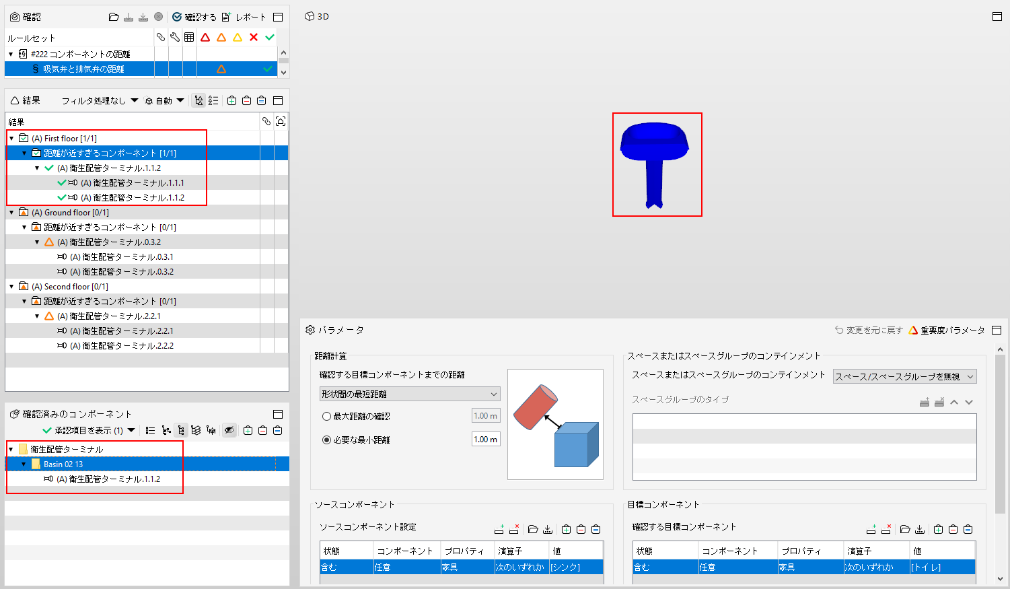Image resolution: width=1010 pixels, height=589 pixels.
Task: Select the 必要な最小距離 radio button
Action: [326, 440]
